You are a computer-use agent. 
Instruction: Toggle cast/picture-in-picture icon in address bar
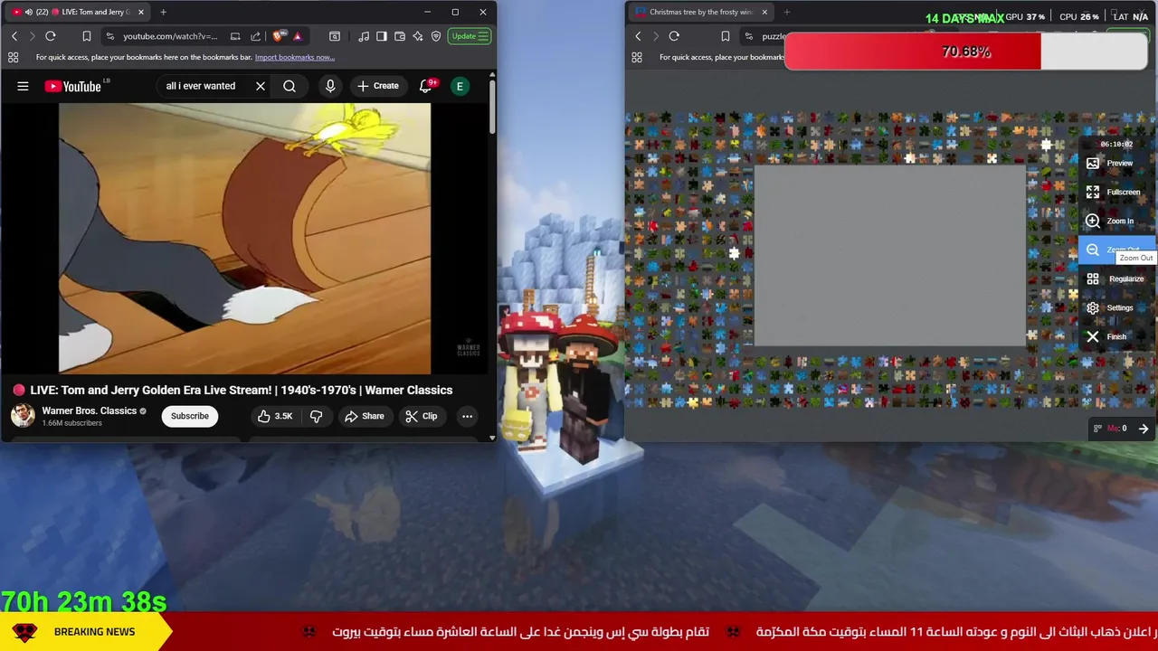[x=235, y=36]
